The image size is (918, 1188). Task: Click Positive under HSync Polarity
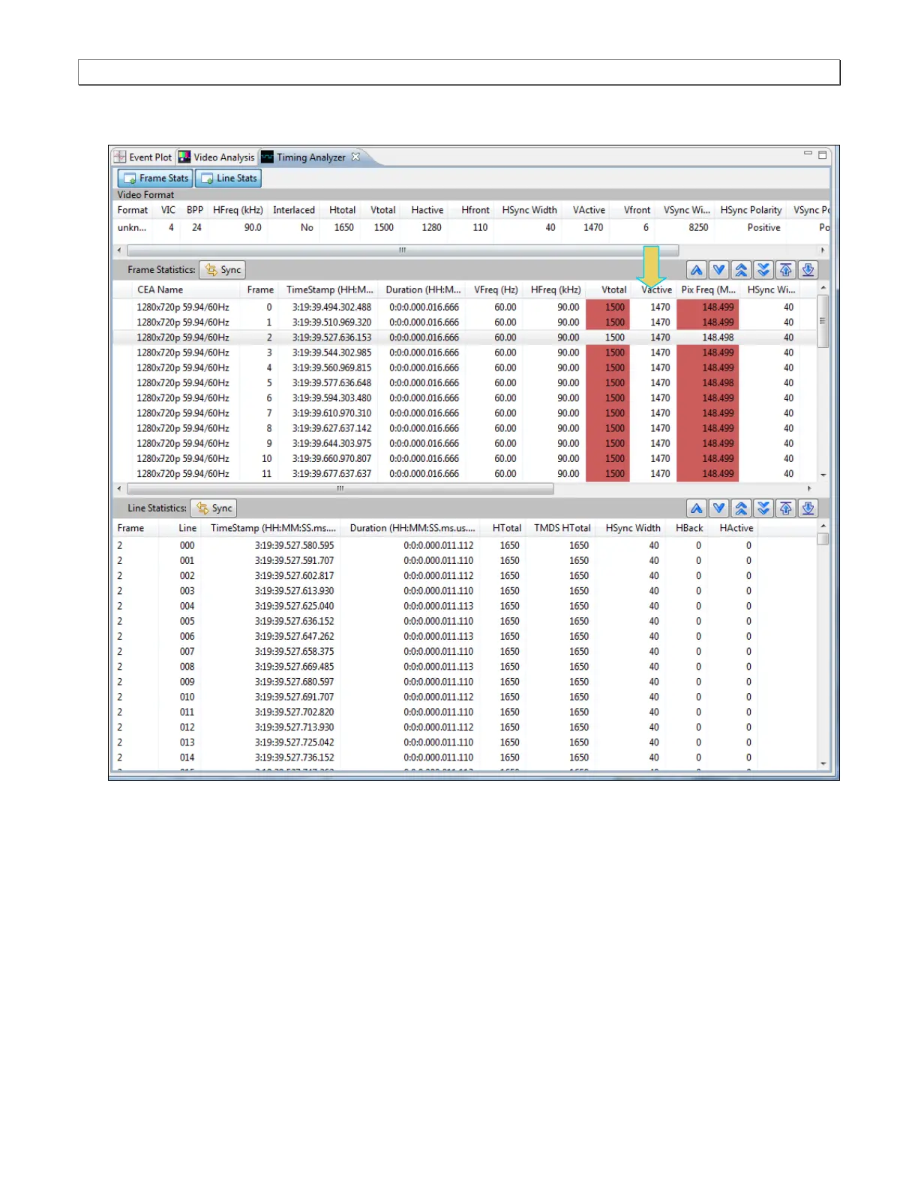click(763, 227)
